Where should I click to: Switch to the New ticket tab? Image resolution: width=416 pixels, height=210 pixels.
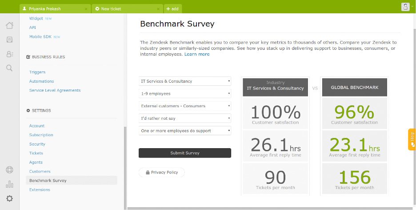click(127, 9)
